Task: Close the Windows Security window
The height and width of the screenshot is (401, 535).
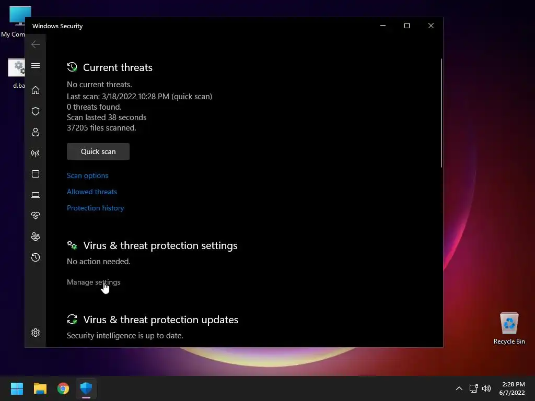Action: coord(431,26)
